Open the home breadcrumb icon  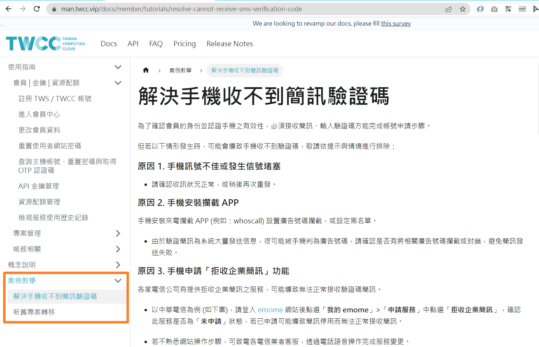pos(146,70)
